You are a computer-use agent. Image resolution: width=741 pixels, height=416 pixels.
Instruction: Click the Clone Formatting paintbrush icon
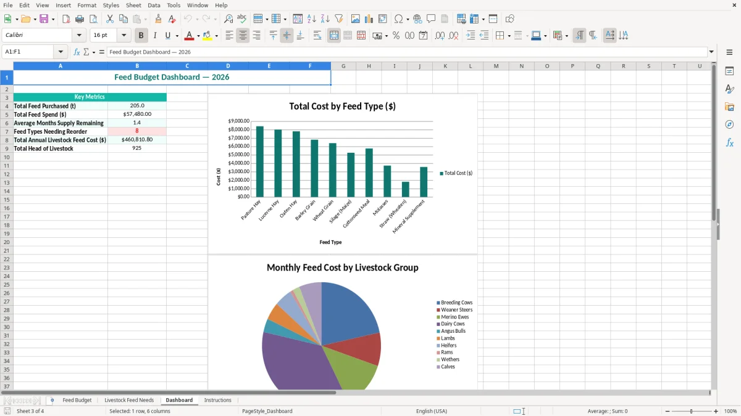pos(159,19)
